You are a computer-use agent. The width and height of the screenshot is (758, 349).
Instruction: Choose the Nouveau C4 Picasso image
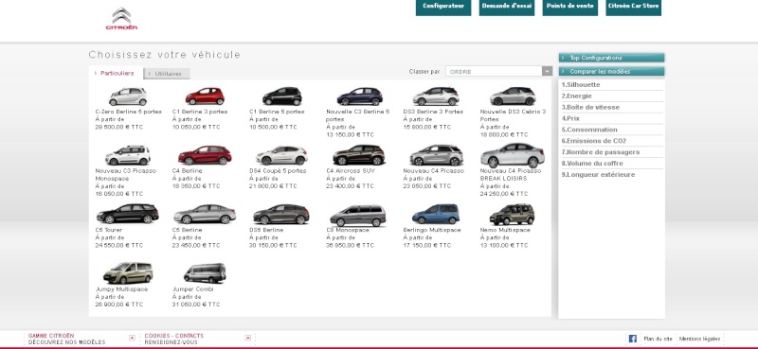point(437,155)
